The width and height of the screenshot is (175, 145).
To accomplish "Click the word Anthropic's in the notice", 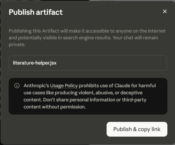I will (x=36, y=86).
